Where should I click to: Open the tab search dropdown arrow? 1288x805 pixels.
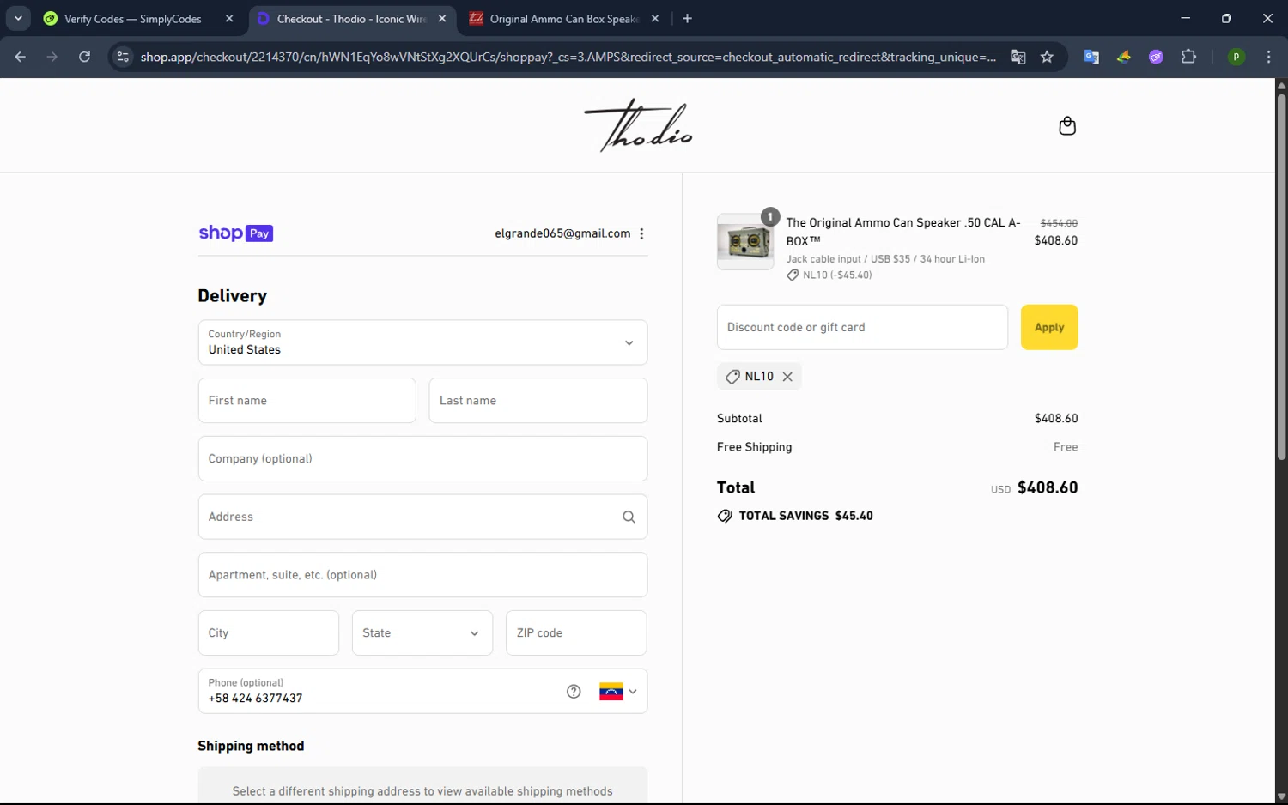(18, 18)
